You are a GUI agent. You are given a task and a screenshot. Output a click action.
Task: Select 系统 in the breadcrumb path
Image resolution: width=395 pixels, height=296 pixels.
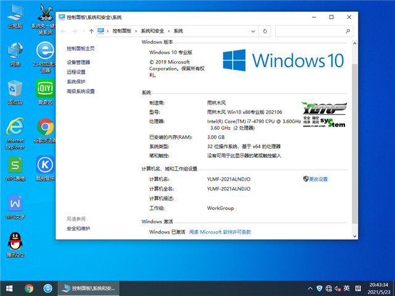click(178, 31)
